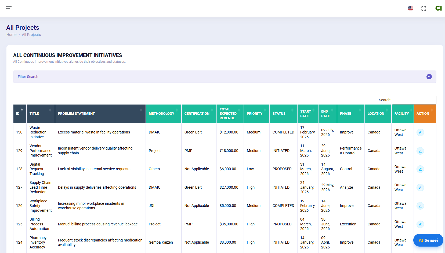
Task: Sort by Status column header
Action: (283, 114)
